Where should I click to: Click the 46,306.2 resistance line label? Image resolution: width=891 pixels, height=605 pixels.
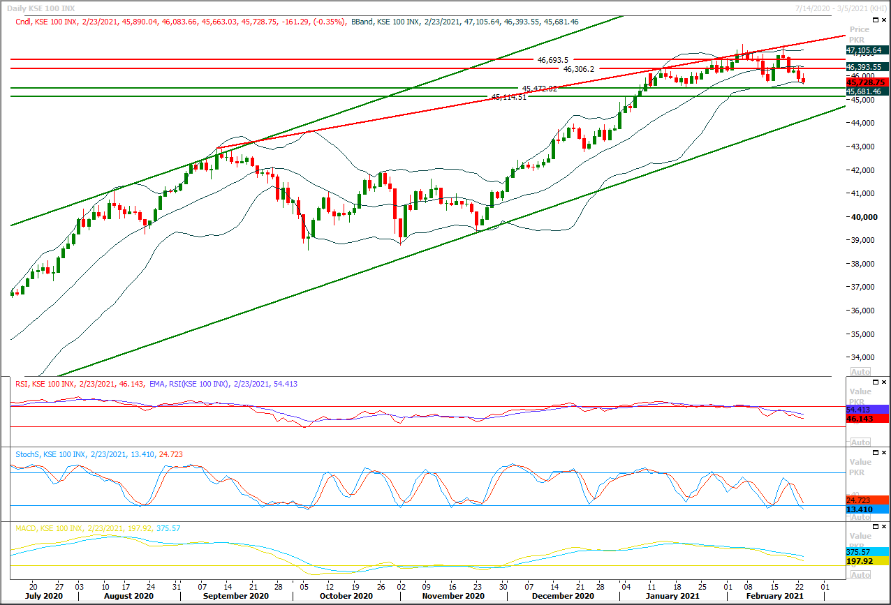click(579, 69)
